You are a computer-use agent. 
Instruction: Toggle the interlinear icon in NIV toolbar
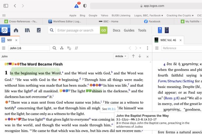coord(69,48)
